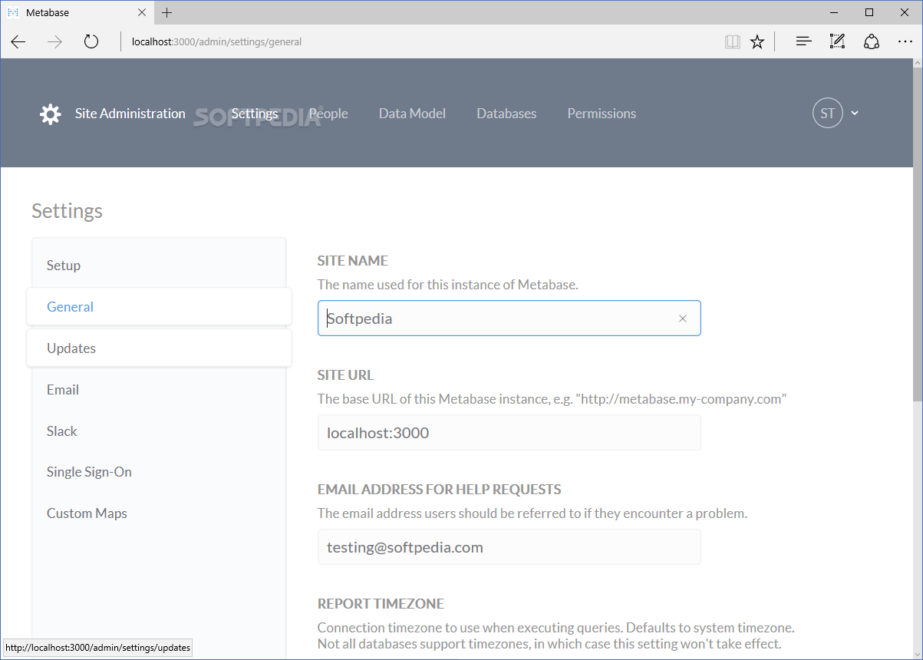
Task: Click the 'EMAIL ADDRESS FOR HELP REQUESTS' heading
Action: coord(440,490)
